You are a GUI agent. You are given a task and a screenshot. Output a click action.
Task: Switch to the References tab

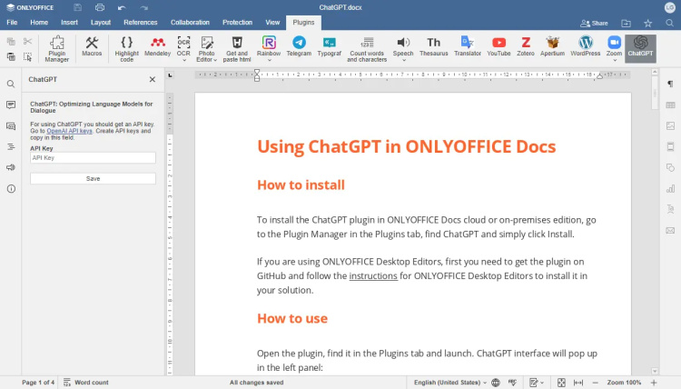(x=140, y=22)
